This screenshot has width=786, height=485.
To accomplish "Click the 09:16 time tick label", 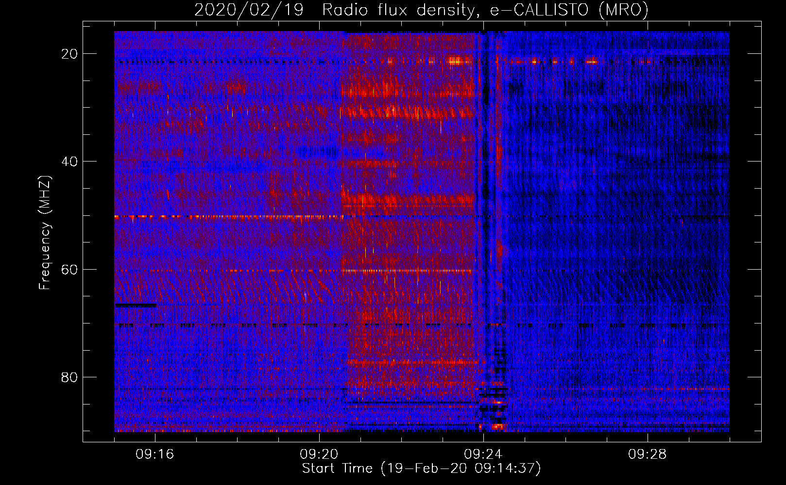I will click(x=155, y=454).
